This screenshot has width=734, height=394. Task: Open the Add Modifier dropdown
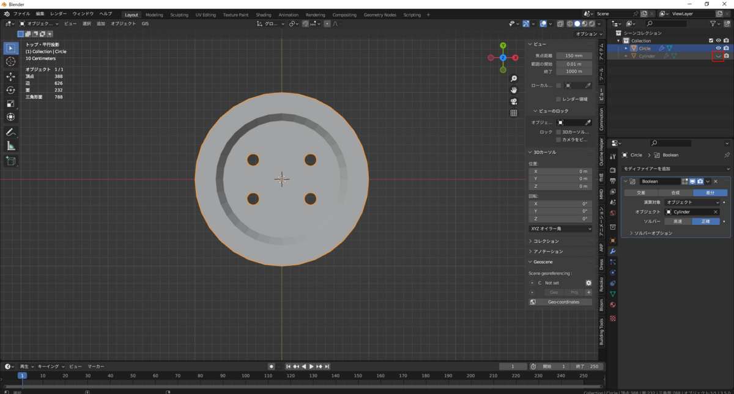click(x=675, y=169)
